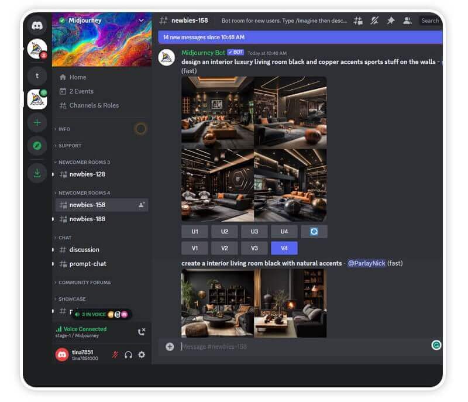
Task: Open Midjourney server dropdown menu
Action: (x=140, y=20)
